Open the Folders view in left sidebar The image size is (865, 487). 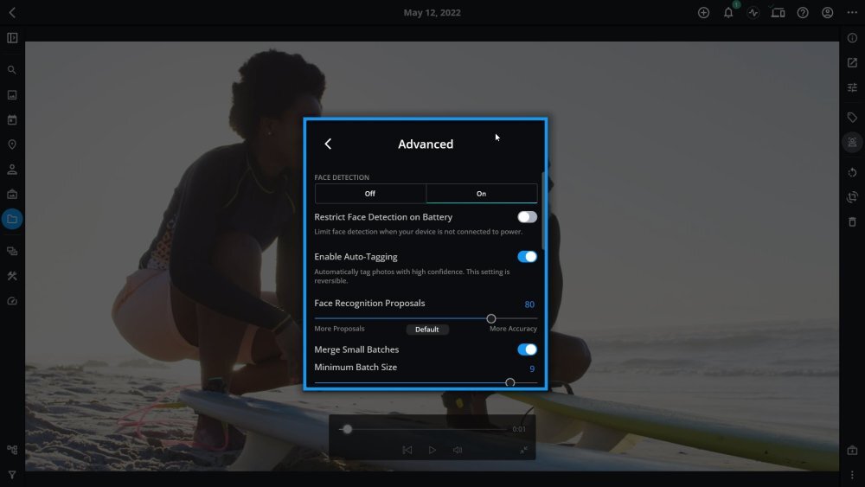(12, 219)
